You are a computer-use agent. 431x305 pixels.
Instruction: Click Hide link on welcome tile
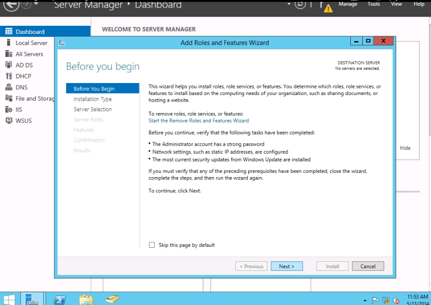(x=405, y=148)
